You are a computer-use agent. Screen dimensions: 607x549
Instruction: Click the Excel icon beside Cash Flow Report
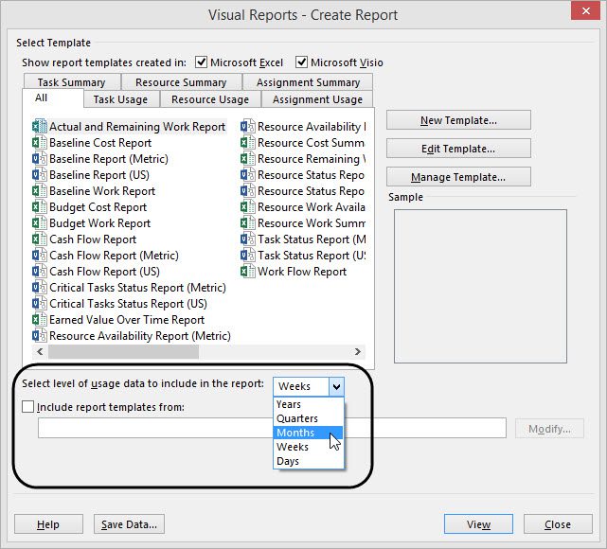[40, 239]
